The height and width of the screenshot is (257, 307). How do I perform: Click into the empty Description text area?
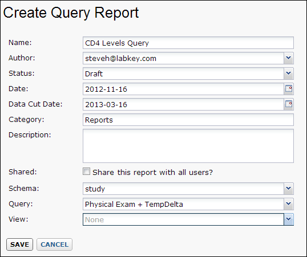tap(188, 146)
